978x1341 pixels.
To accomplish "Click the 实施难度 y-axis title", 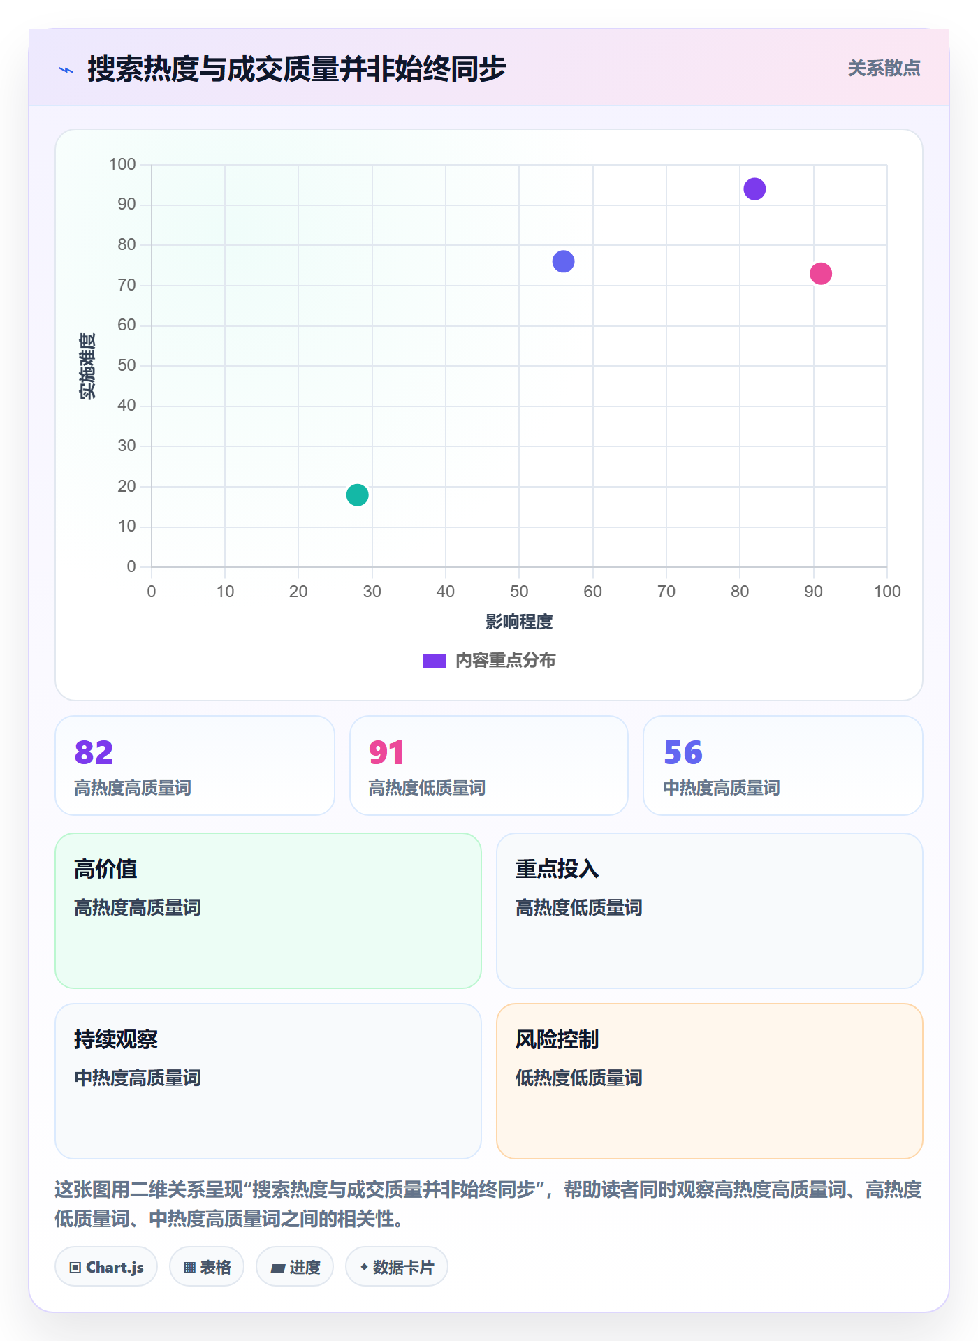I will (87, 366).
